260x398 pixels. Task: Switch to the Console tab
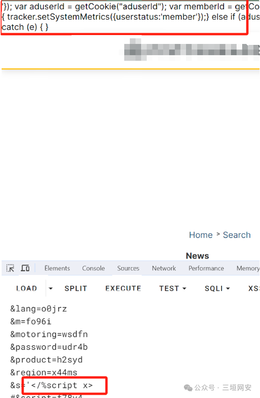[x=94, y=268]
